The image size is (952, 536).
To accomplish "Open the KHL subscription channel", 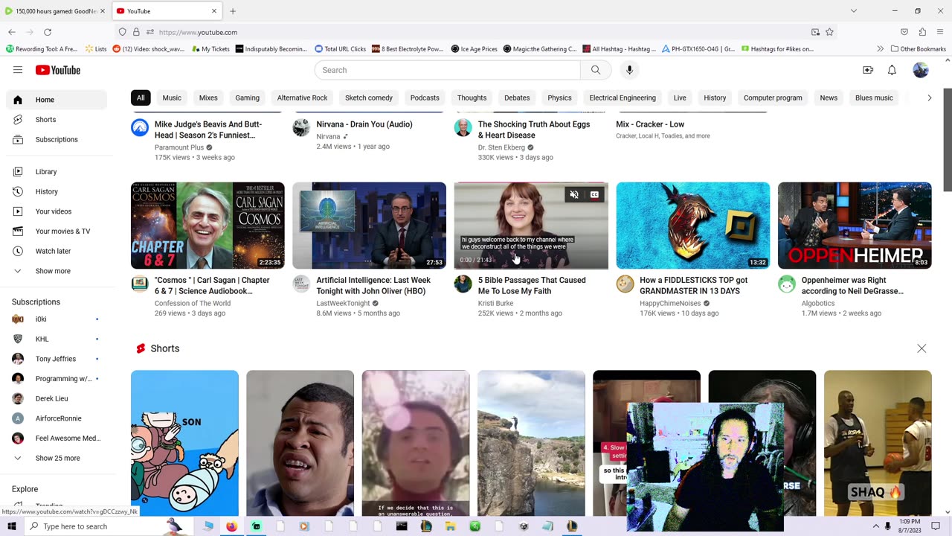I will point(57,339).
